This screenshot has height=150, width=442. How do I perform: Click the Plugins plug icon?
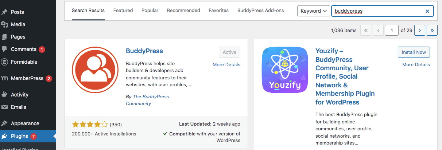4,137
